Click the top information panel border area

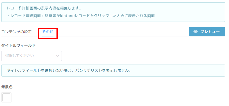click(113, 12)
